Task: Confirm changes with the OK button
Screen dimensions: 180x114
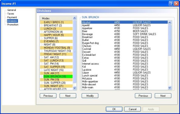Action: pyautogui.click(x=114, y=109)
